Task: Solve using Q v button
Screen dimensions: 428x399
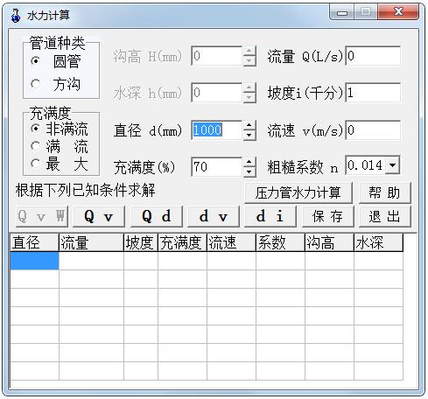Action: (x=99, y=216)
